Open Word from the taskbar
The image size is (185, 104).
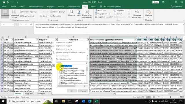[x=83, y=101]
